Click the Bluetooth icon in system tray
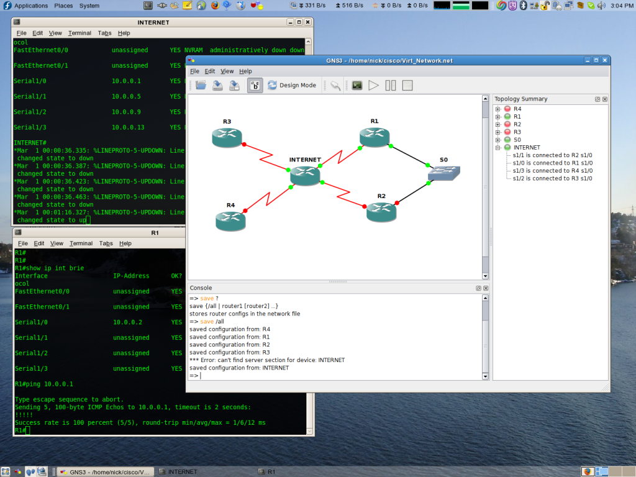 523,5
